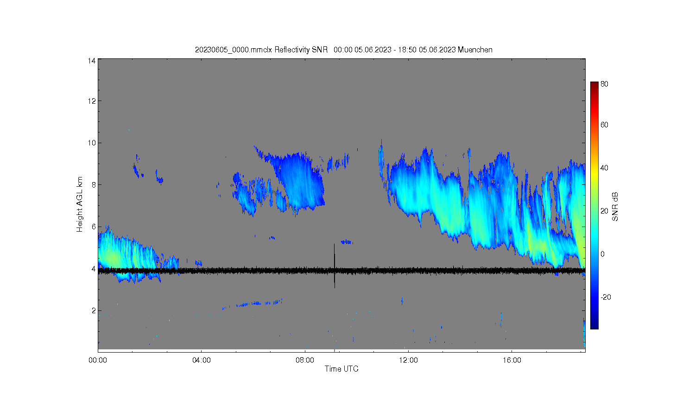Click the height tick label 2

coord(94,310)
